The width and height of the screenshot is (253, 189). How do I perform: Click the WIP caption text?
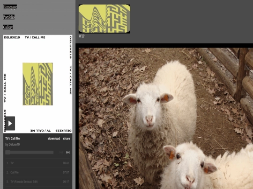coord(82,36)
